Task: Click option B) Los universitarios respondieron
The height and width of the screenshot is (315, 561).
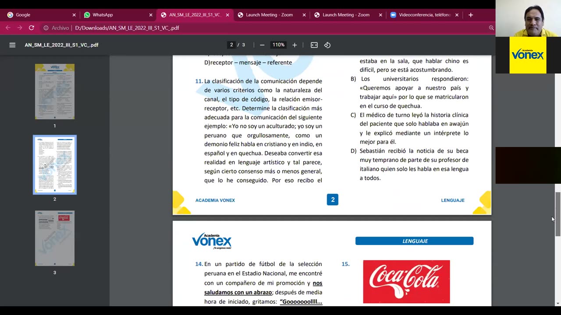Action: click(409, 92)
